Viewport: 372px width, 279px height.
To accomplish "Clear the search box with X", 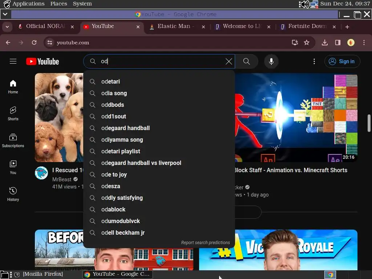I will click(229, 61).
